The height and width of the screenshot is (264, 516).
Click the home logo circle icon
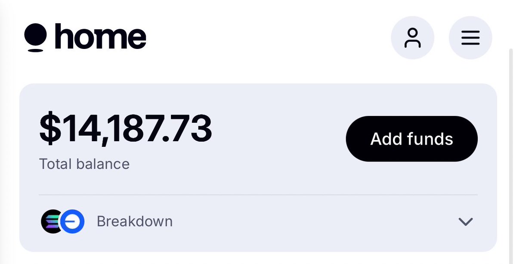35,35
